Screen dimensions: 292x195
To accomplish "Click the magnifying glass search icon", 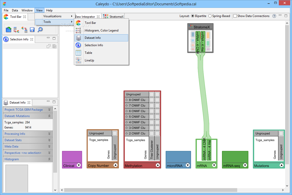I will click(40, 30).
